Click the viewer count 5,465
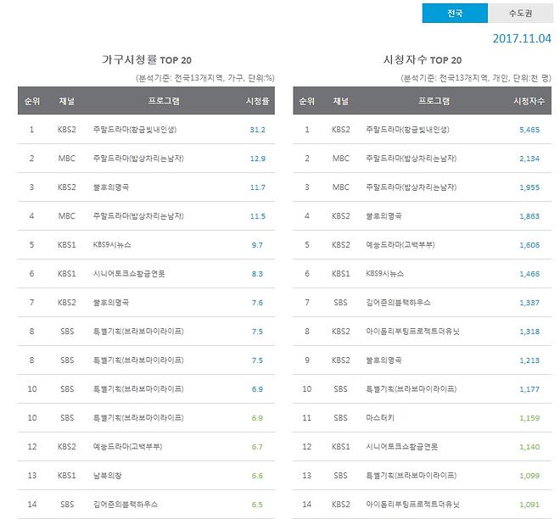The height and width of the screenshot is (519, 560). [x=529, y=130]
